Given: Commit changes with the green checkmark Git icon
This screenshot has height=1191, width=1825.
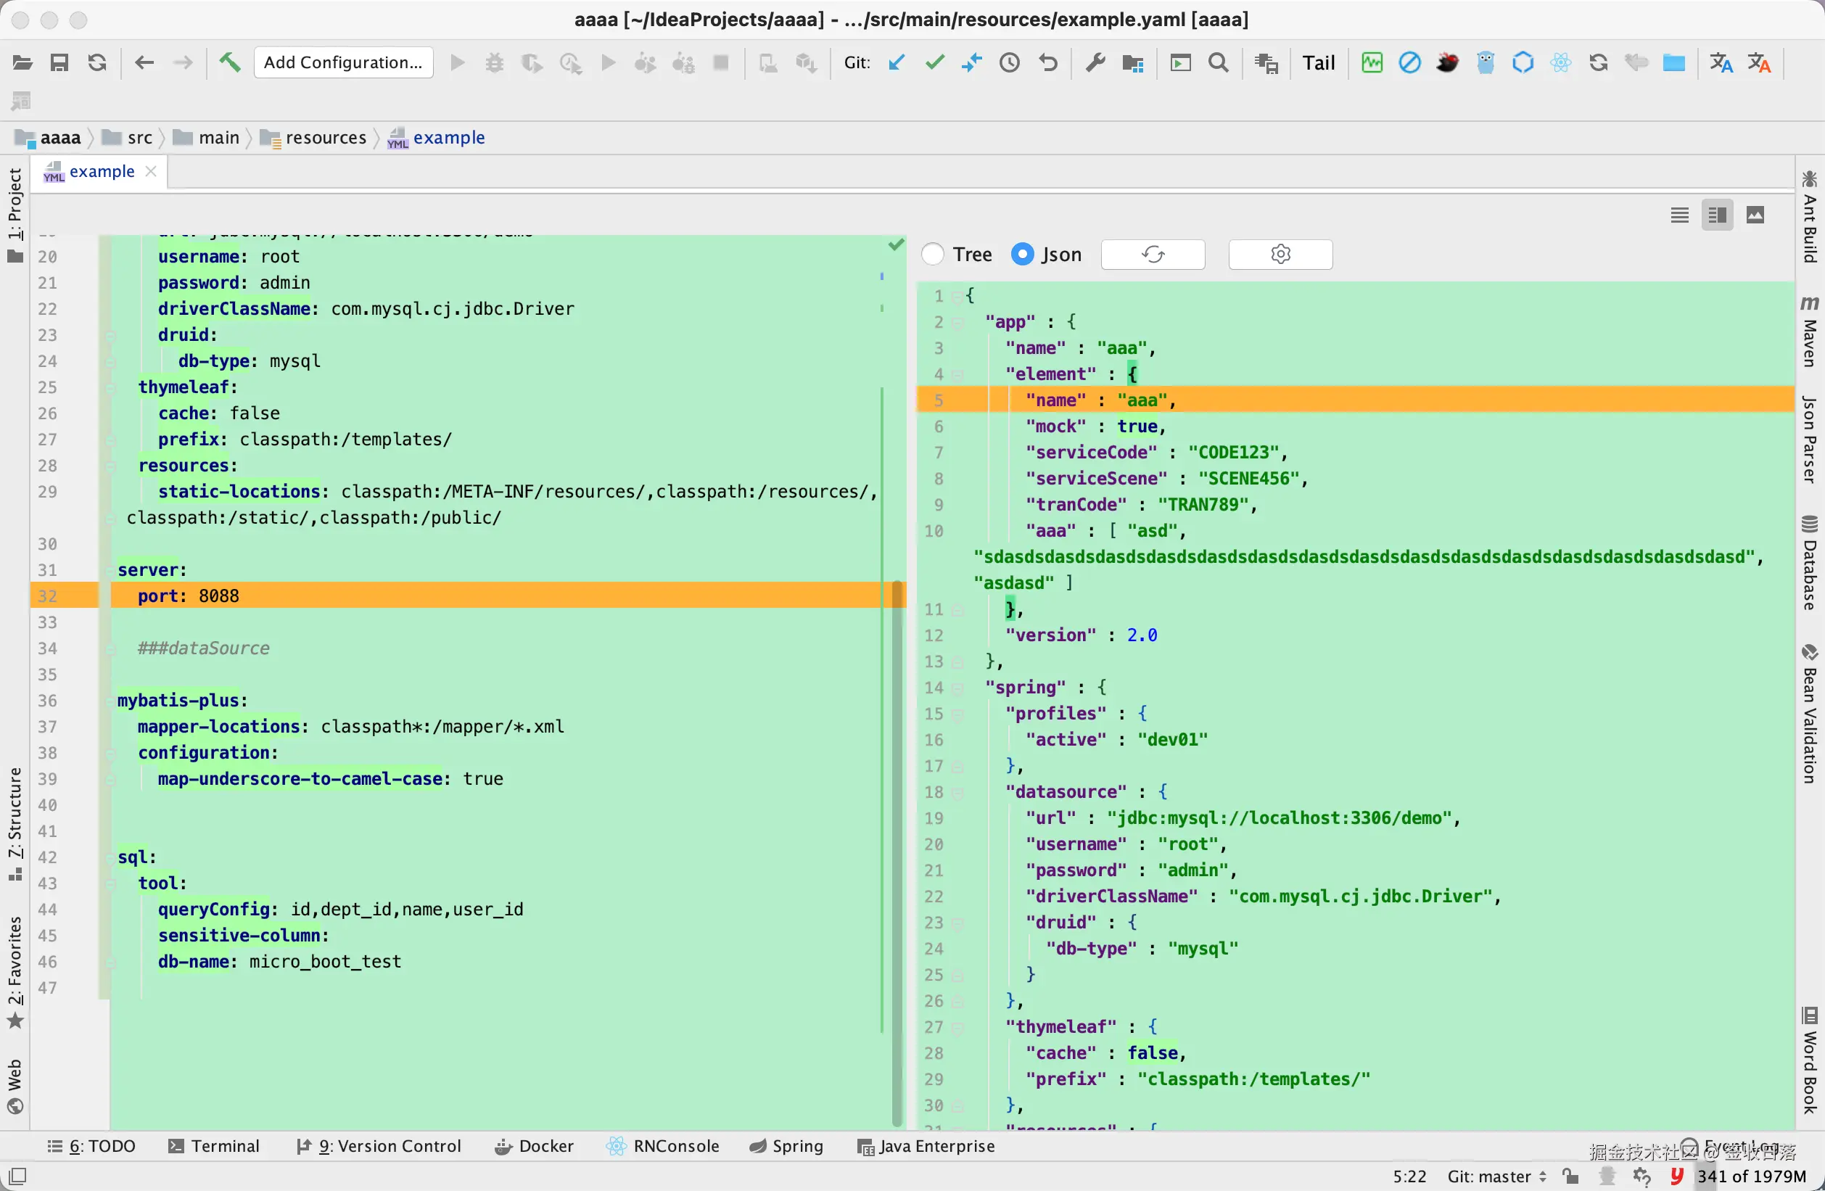Looking at the screenshot, I should coord(934,63).
